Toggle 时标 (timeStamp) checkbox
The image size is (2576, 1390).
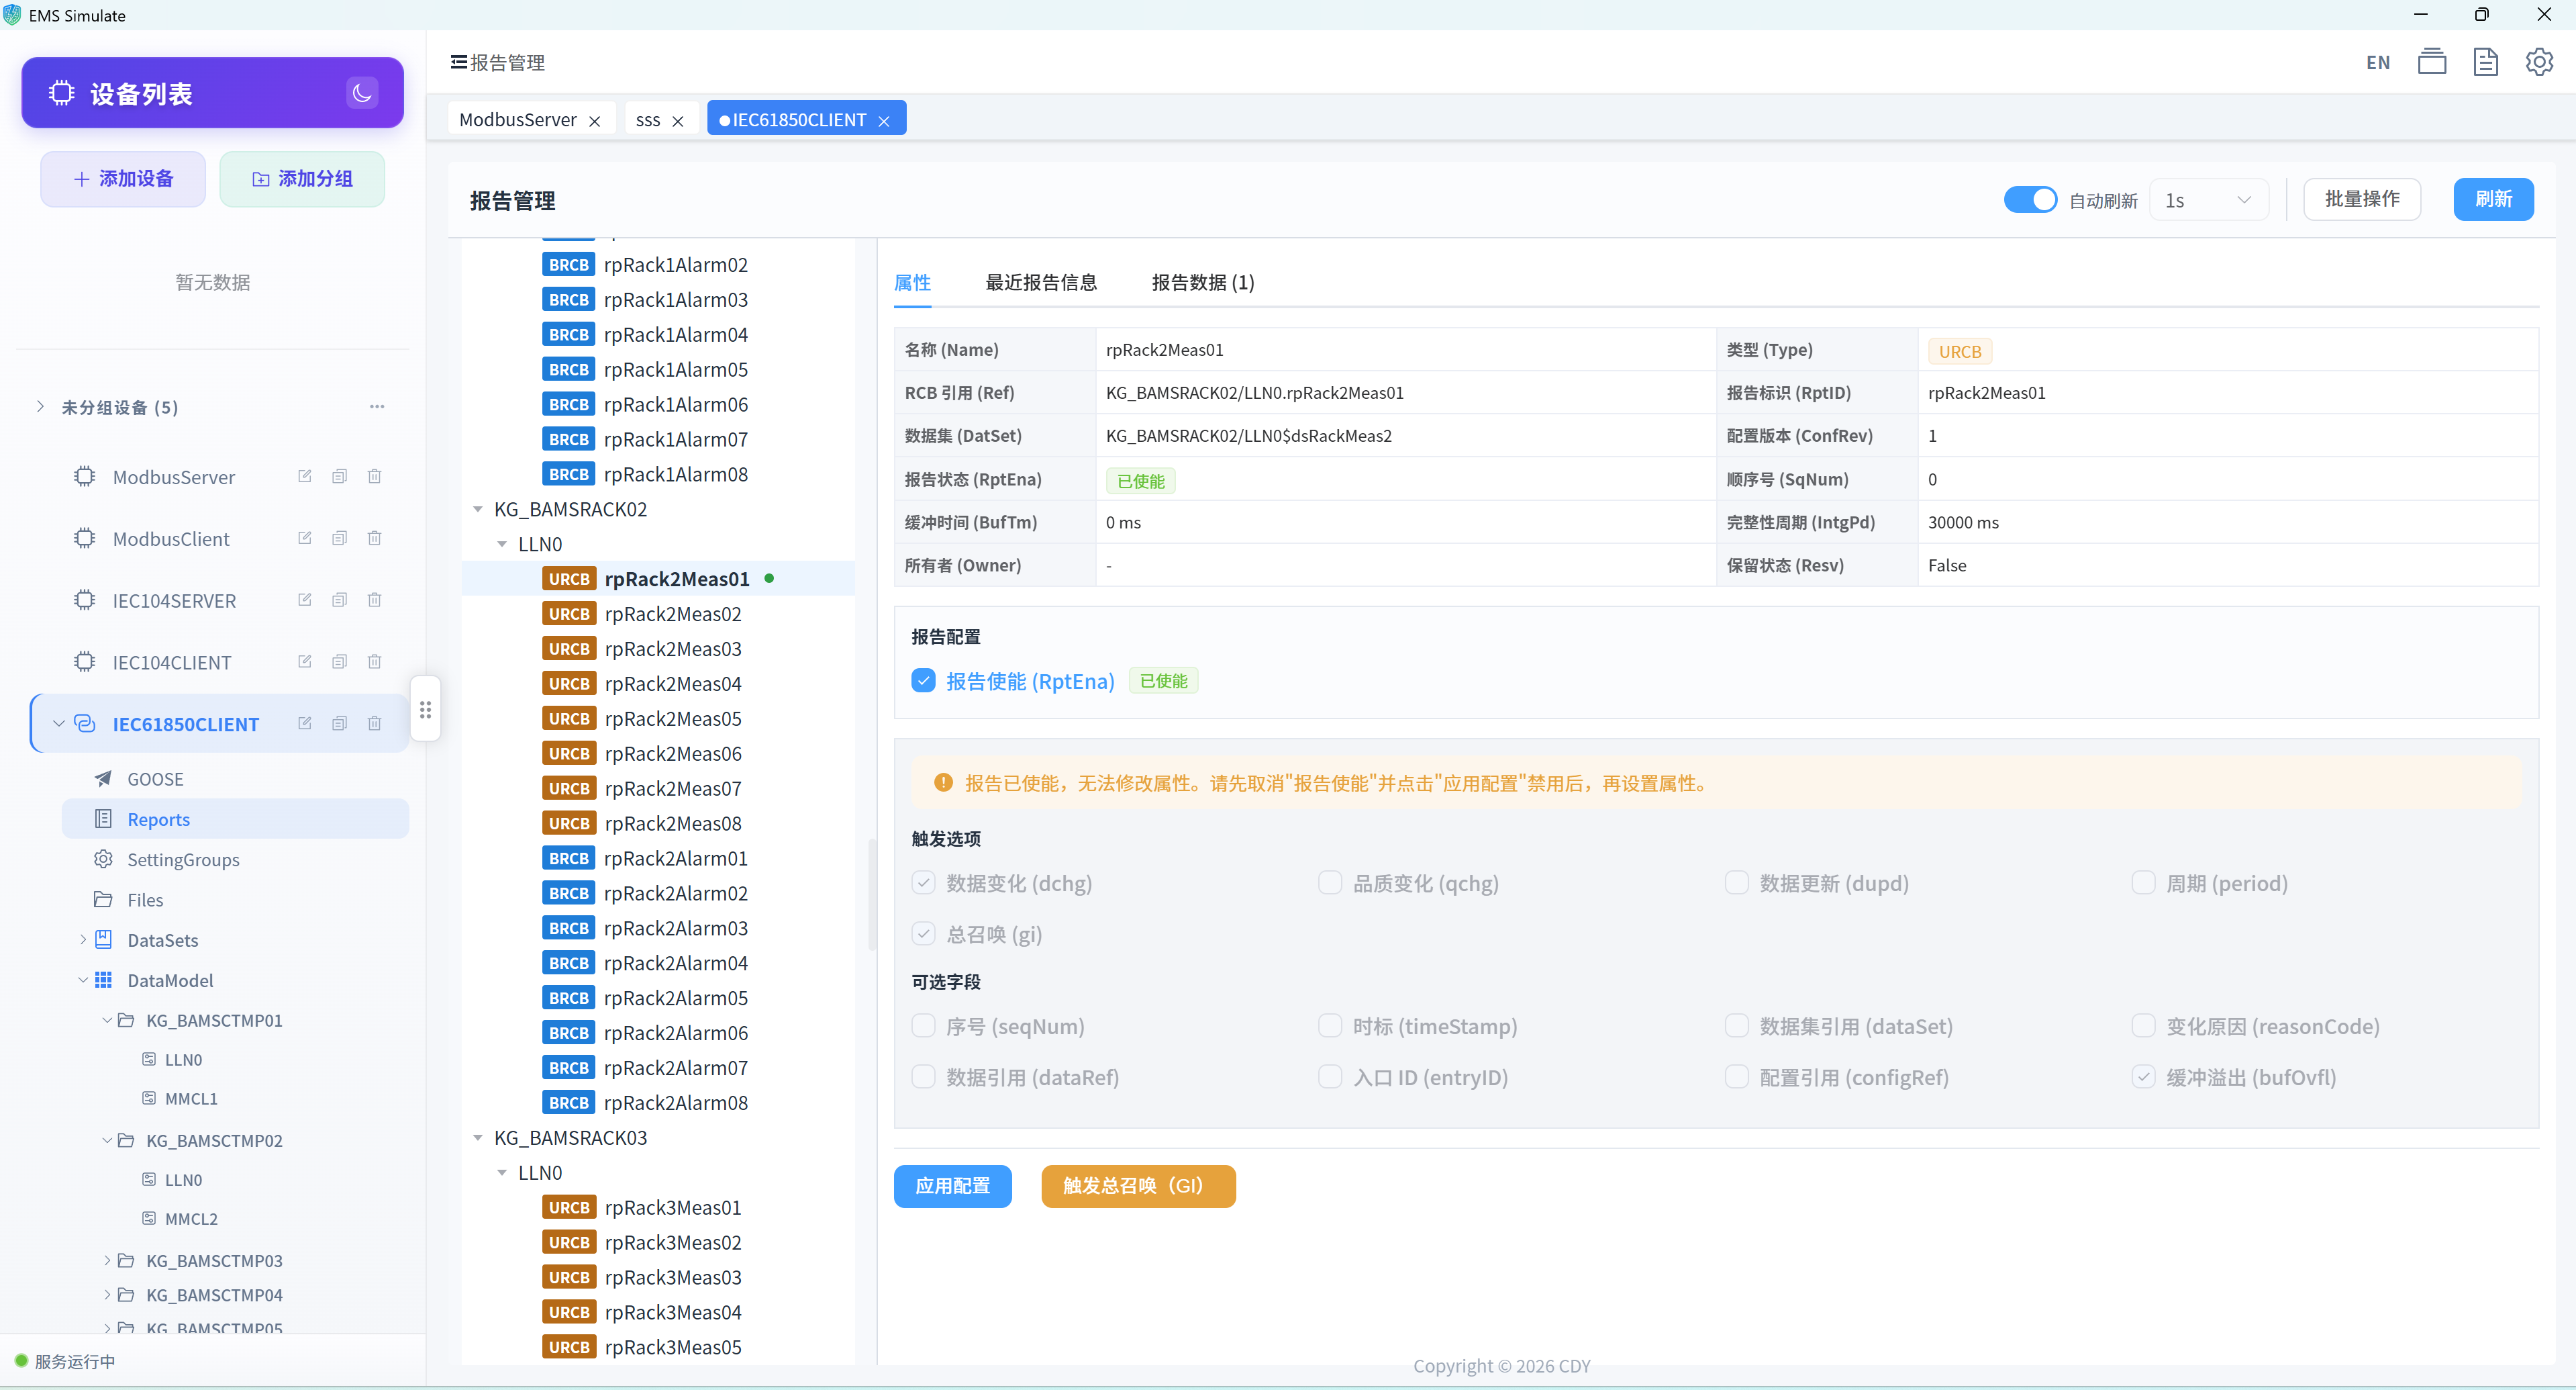pos(1330,1026)
